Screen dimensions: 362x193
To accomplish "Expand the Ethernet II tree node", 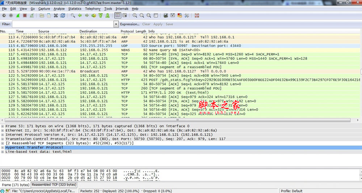I will click(3, 131).
